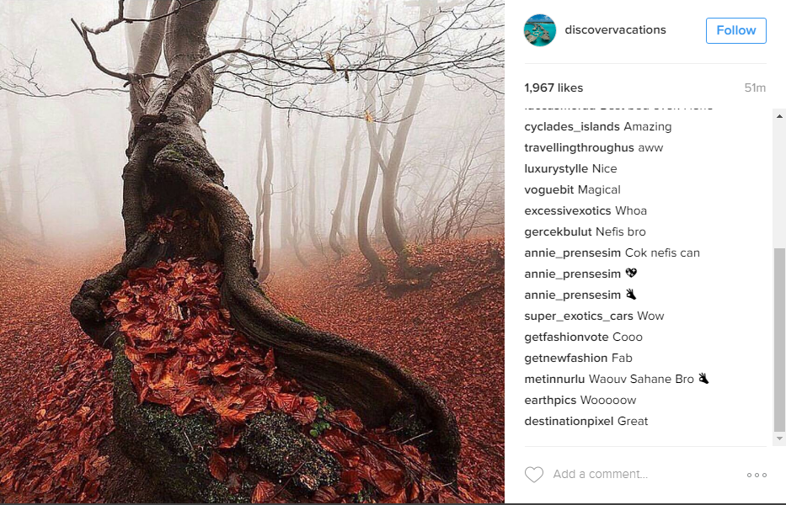Open the voguebit commenter profile
Image resolution: width=786 pixels, height=505 pixels.
click(548, 190)
